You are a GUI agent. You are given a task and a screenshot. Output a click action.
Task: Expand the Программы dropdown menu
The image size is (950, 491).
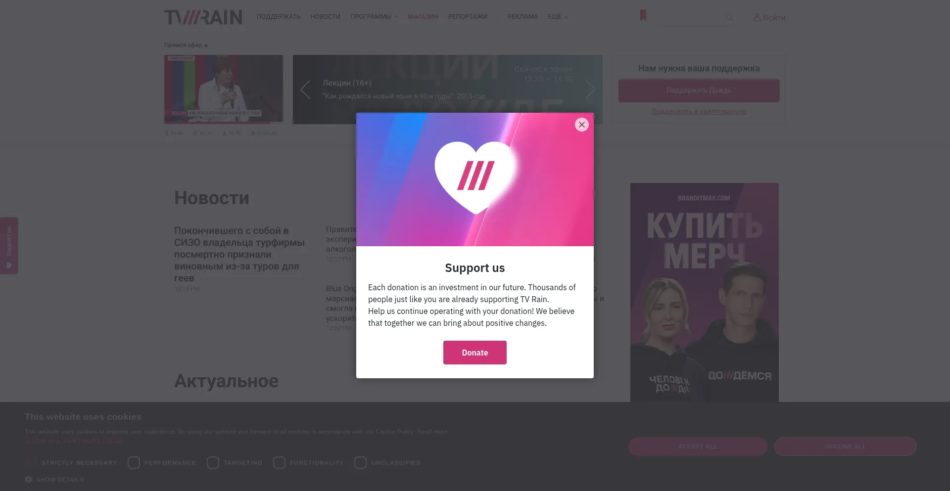coord(374,17)
